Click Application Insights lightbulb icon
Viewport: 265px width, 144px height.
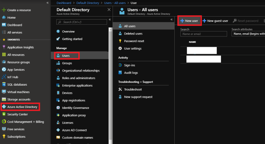point(4,47)
